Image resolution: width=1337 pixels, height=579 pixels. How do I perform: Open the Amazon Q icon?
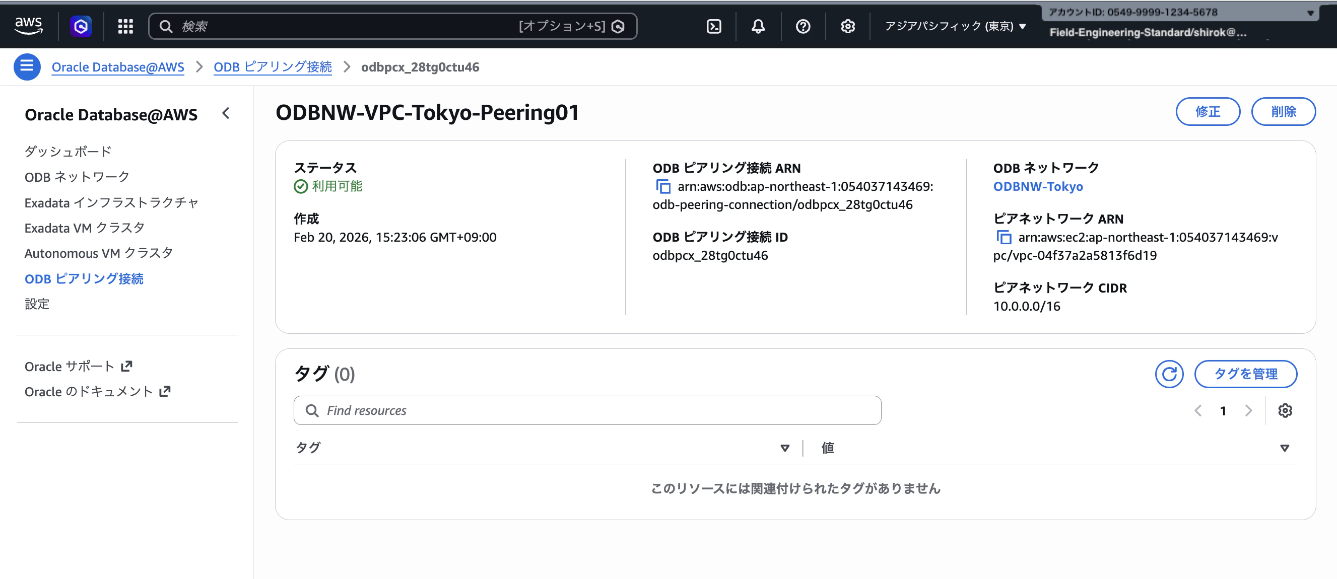81,26
